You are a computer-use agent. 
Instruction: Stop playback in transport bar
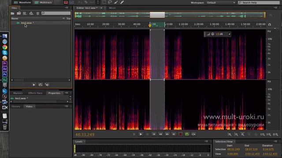point(134,134)
